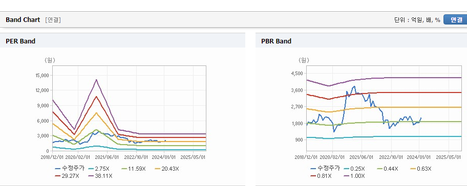Click the 단위 : 억원, 배, % label
Image resolution: width=467 pixels, height=186 pixels.
coord(417,20)
